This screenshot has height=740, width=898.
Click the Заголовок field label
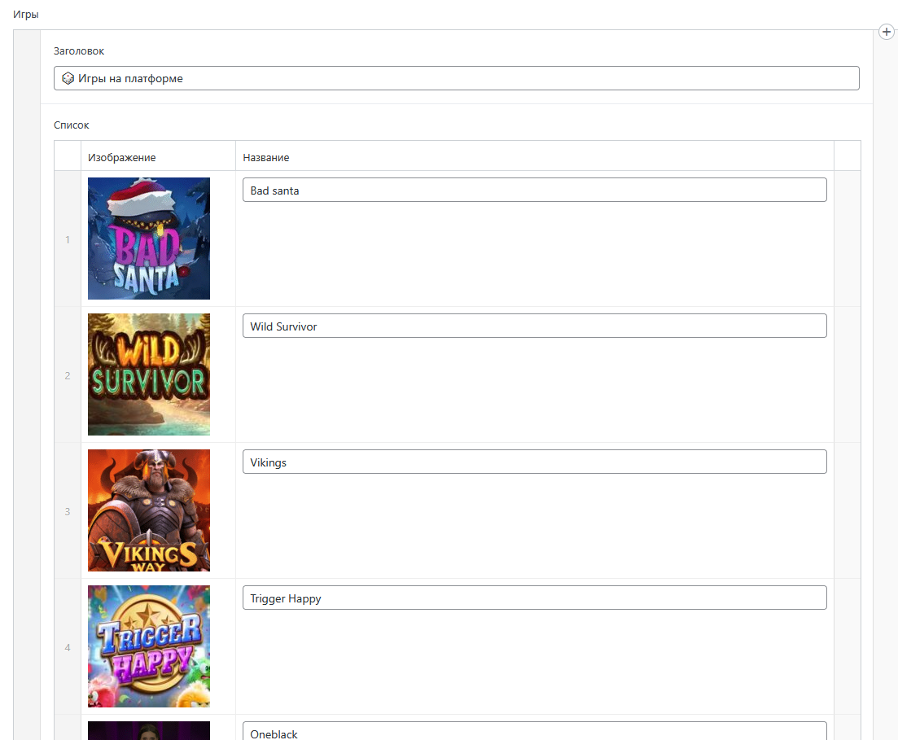(79, 51)
